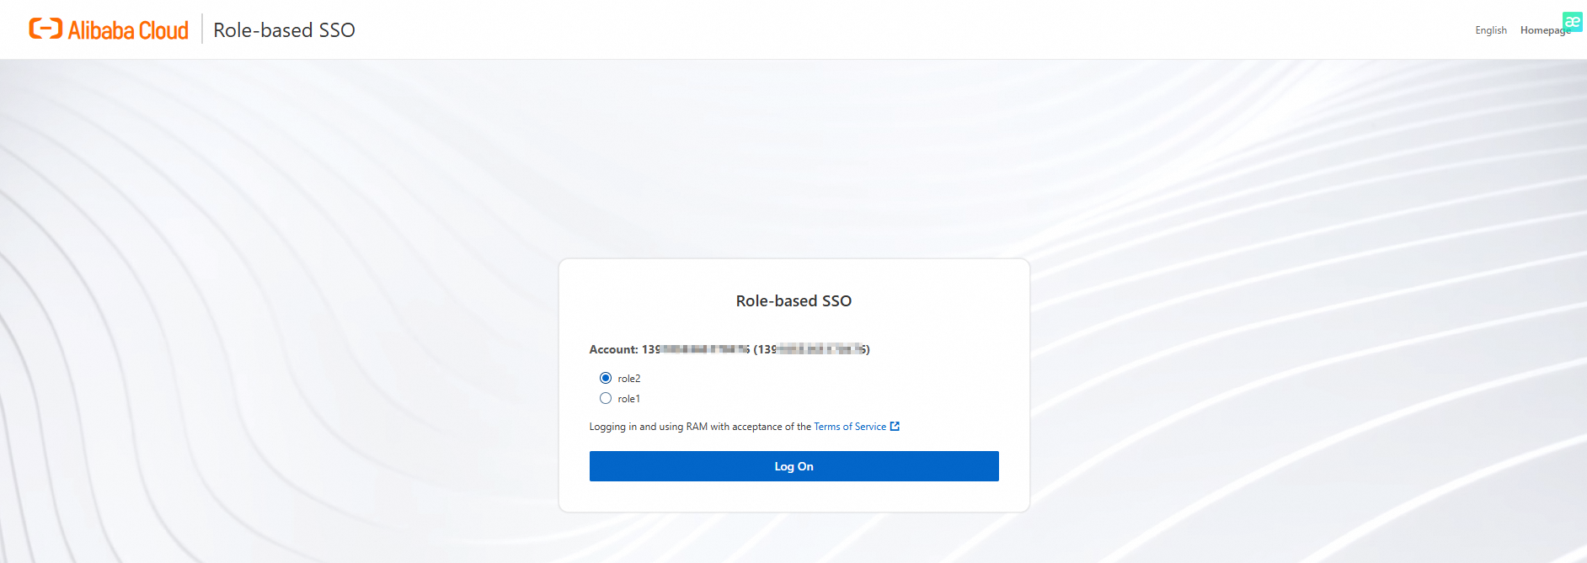1587x563 pixels.
Task: Click the first blurred account number
Action: coord(696,349)
